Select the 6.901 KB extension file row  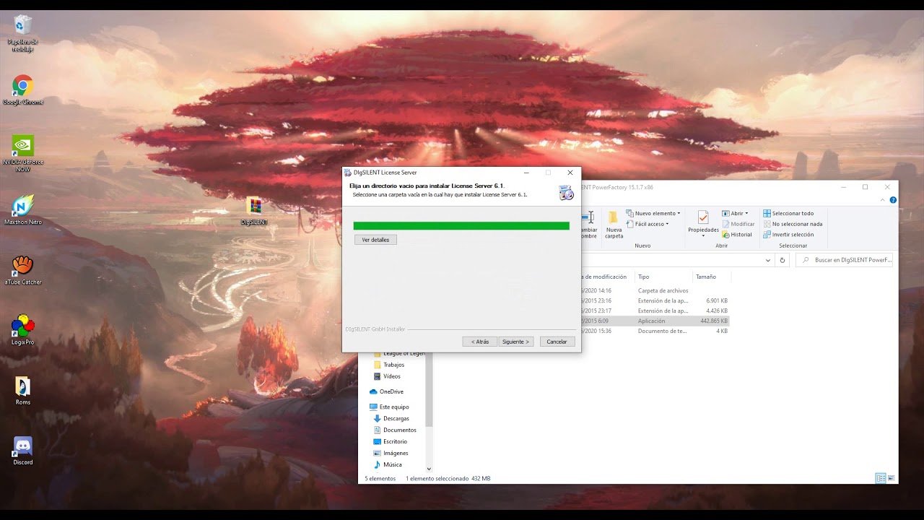coord(655,300)
